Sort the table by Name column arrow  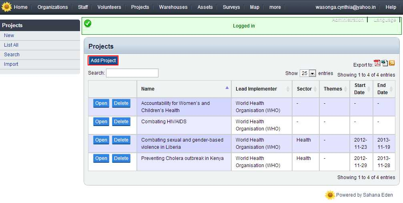tap(227, 88)
